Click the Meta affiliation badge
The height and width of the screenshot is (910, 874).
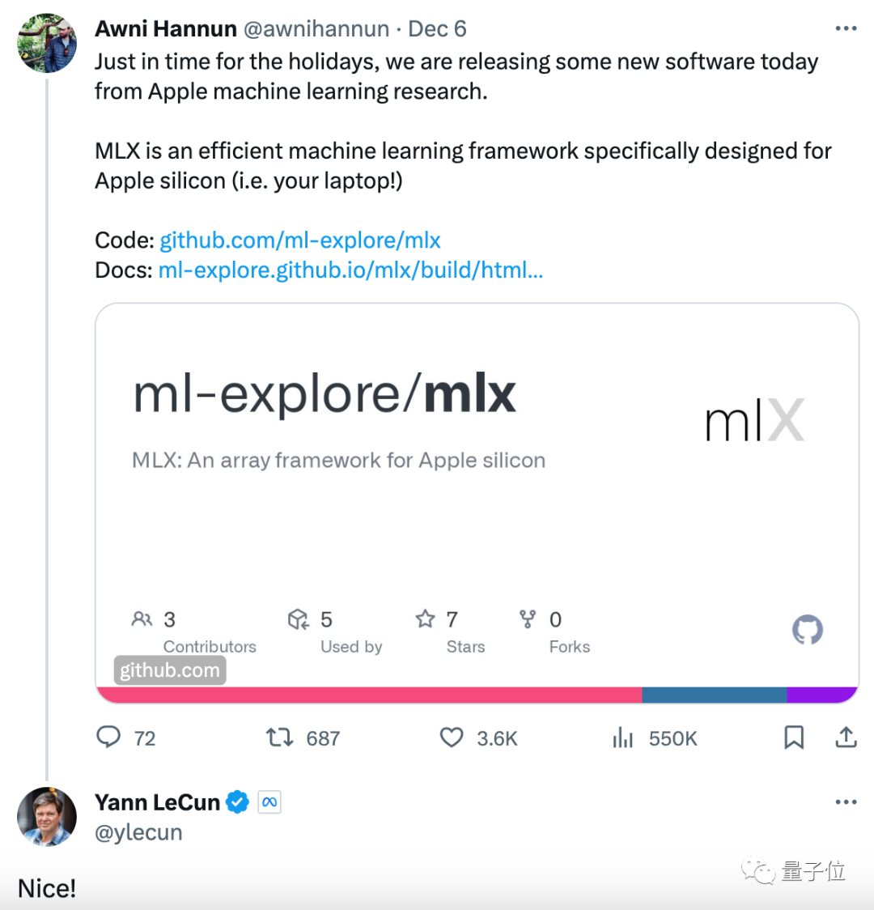[269, 802]
